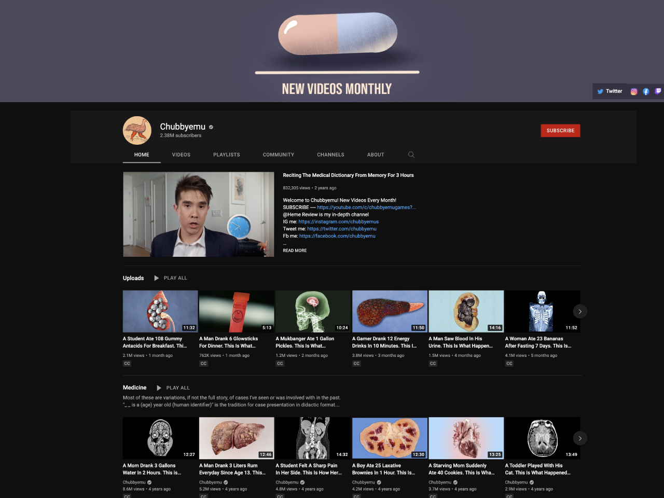Follow the youtube.com/c/chubbyemugames link
664x498 pixels.
point(366,208)
